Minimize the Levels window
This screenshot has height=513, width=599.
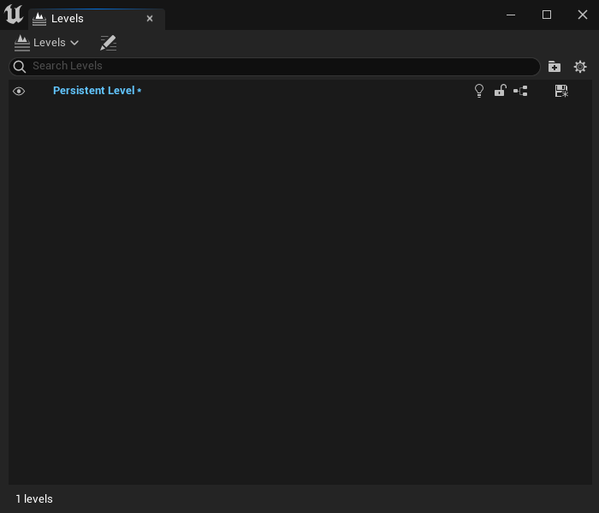tap(511, 15)
